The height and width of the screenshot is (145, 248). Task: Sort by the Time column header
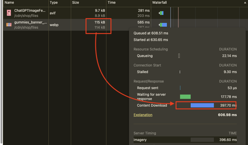(x=112, y=3)
